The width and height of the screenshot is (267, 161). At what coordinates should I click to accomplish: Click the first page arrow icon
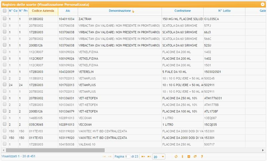point(104,156)
